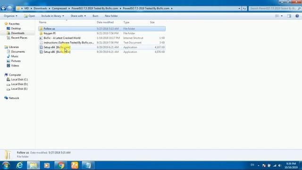This screenshot has width=302, height=170.
Task: Open the Include in library dropdown
Action: coord(52,16)
